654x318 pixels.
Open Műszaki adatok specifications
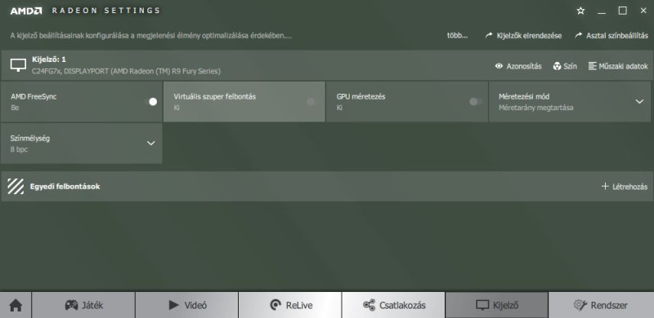(x=623, y=66)
